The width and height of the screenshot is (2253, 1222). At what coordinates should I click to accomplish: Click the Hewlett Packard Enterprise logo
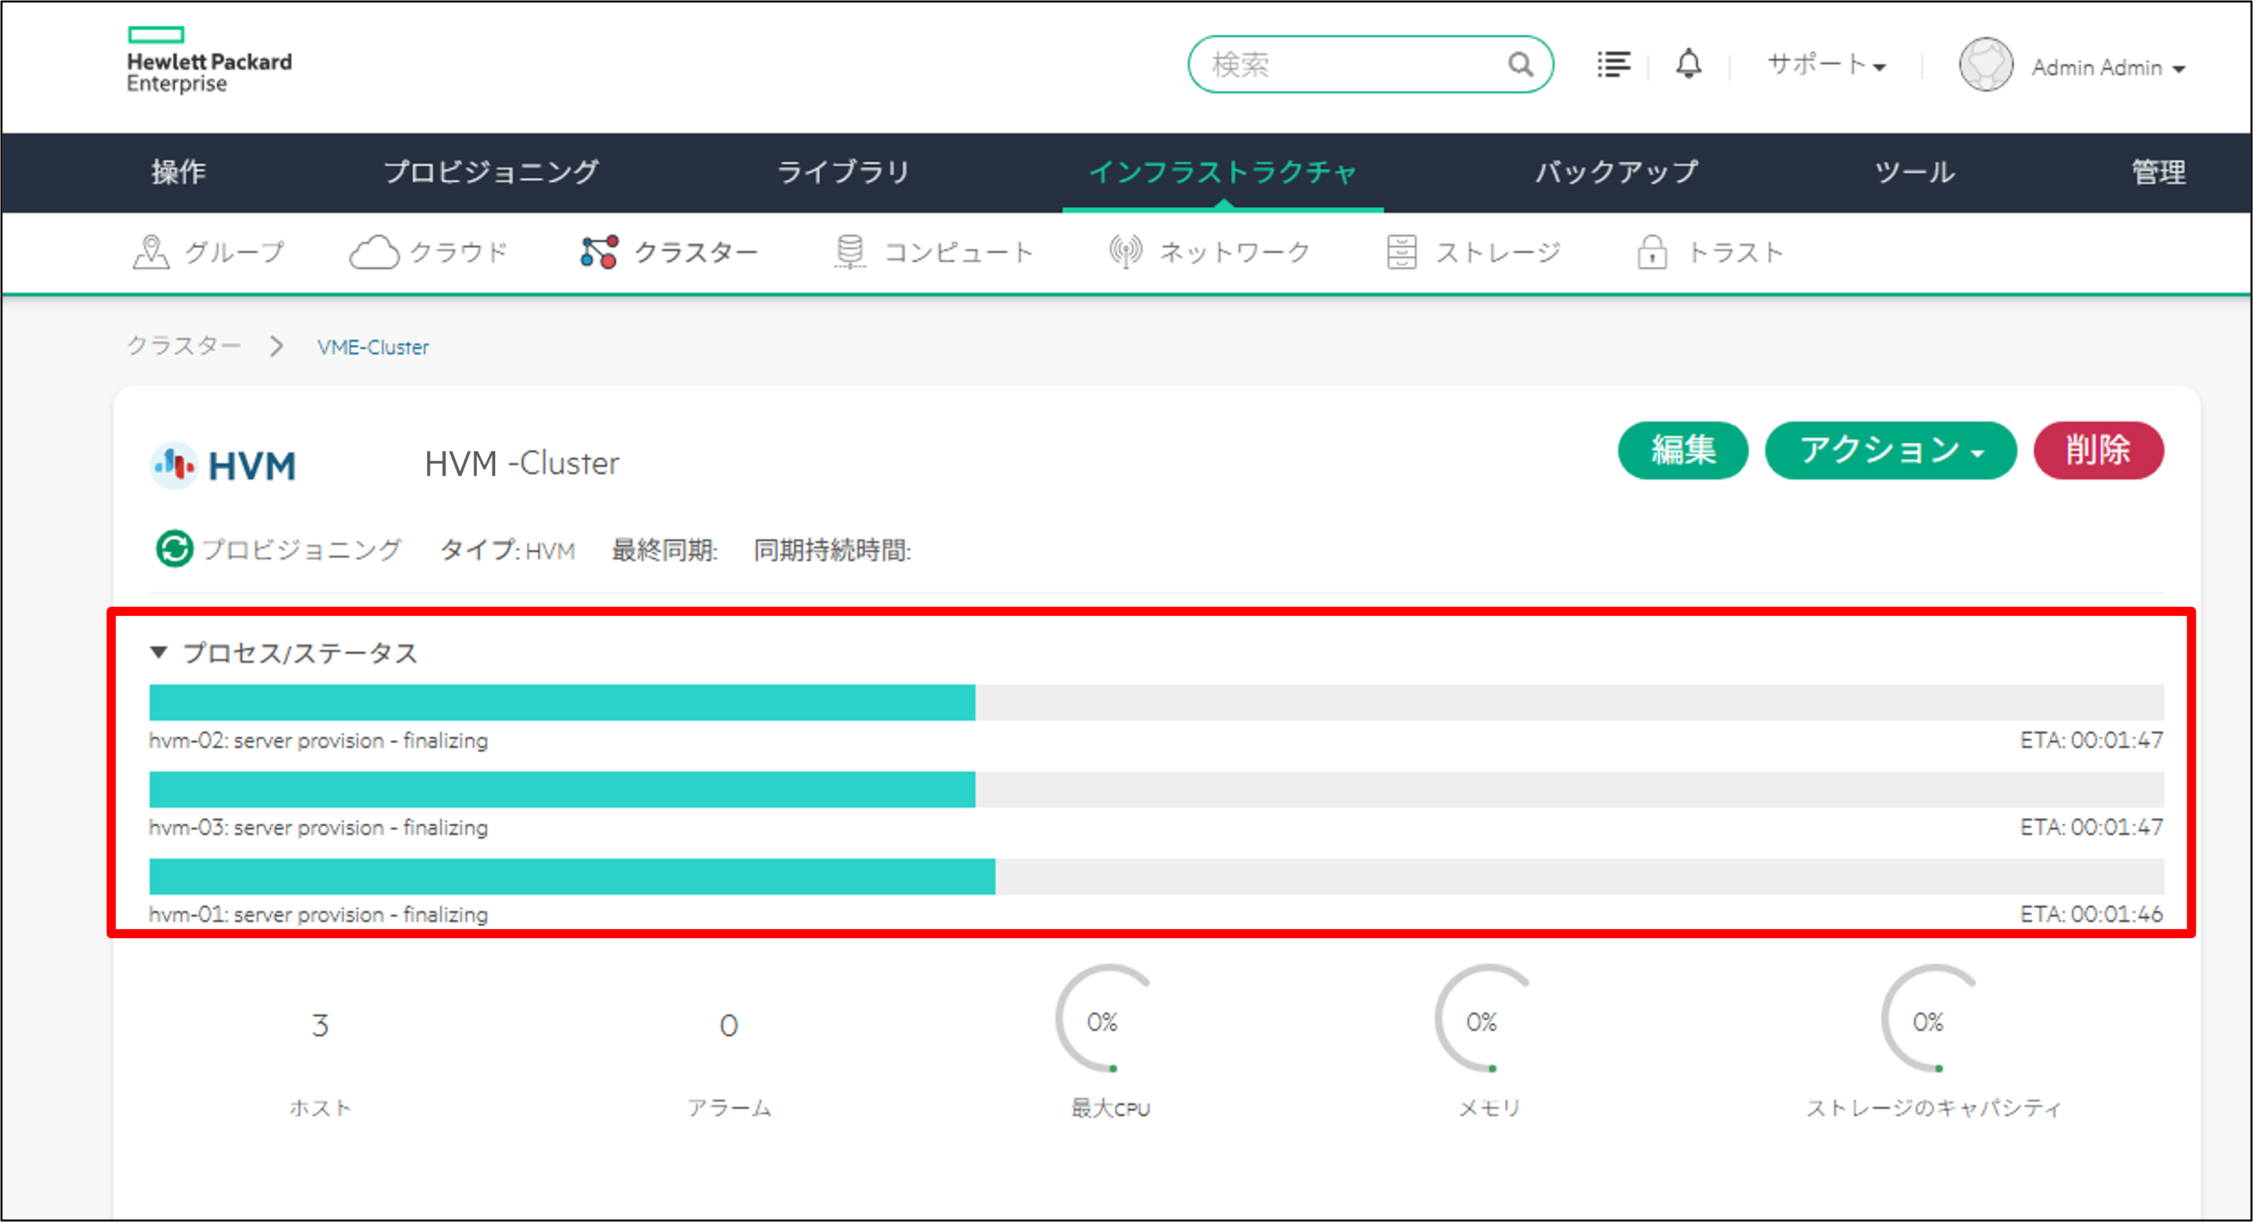coord(209,61)
